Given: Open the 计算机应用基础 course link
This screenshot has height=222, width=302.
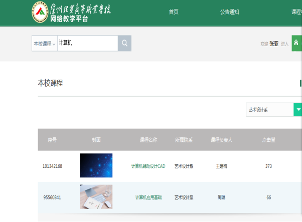Looking at the screenshot, I should tap(148, 197).
